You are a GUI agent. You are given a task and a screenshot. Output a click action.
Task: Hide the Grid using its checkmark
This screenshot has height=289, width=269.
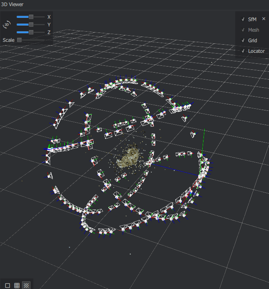243,41
